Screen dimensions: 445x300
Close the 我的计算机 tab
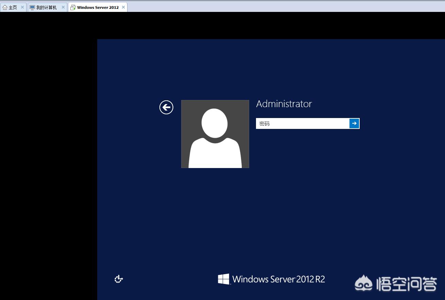(63, 7)
